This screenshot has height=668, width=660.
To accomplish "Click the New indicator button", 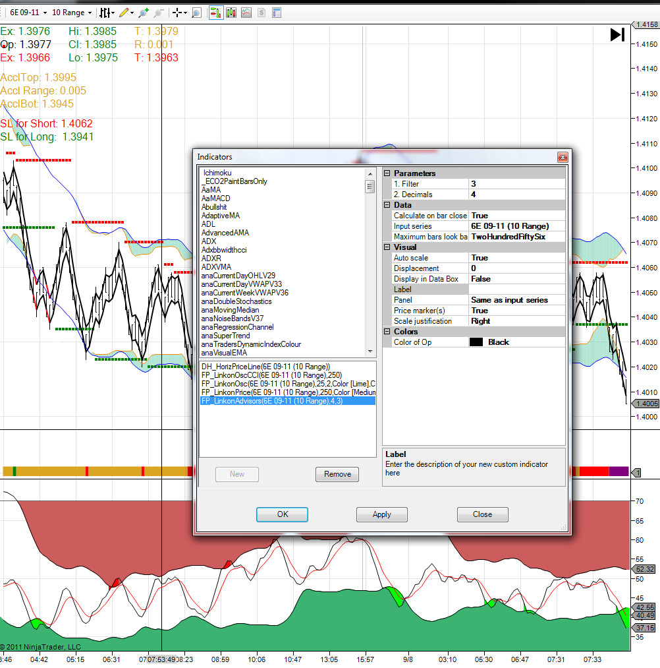I will point(237,474).
